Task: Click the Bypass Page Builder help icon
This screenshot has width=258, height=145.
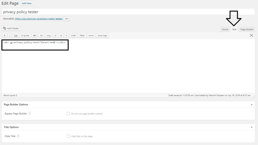Action: 30,113
